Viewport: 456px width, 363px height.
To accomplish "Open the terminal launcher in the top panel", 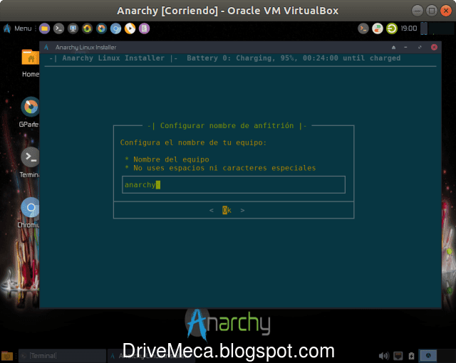I will 58,28.
